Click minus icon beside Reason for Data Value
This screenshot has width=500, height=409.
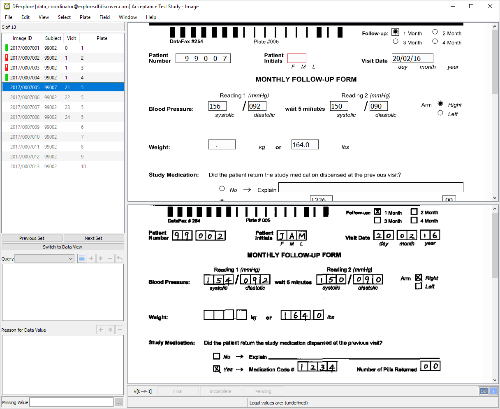120,330
